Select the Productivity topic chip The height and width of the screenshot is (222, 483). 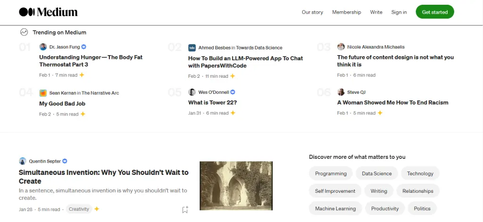[385, 208]
